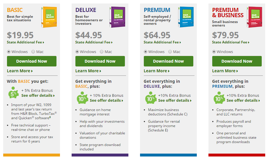Viewport: 269px width, 160px height.
Task: Expand State Additional Fee under Basic price
Action: pyautogui.click(x=25, y=42)
